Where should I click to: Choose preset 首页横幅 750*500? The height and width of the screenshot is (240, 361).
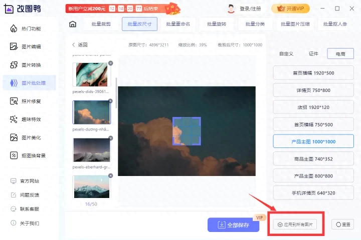[313, 124]
